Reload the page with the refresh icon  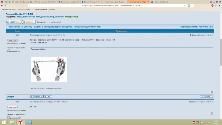click(x=29, y=6)
